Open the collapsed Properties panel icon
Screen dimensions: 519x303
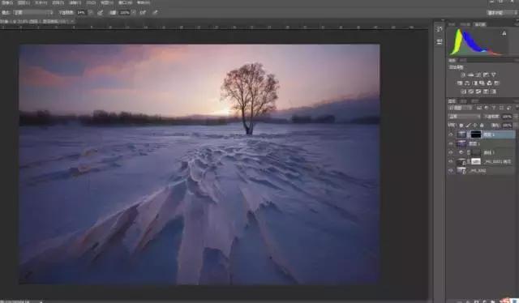coord(440,41)
